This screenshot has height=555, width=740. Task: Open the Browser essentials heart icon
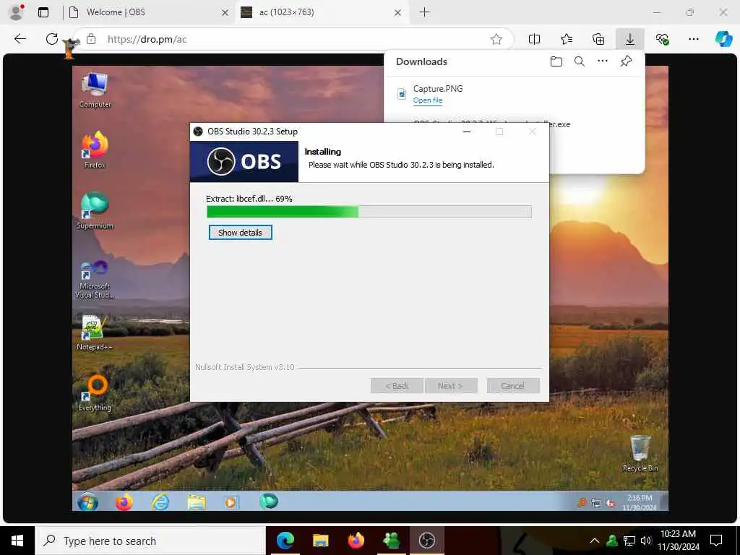coord(662,39)
